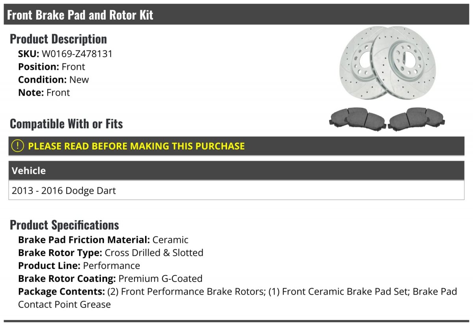473x326 pixels.
Task: Click the Please Read Before Making This Purchase banner
Action: [236, 146]
